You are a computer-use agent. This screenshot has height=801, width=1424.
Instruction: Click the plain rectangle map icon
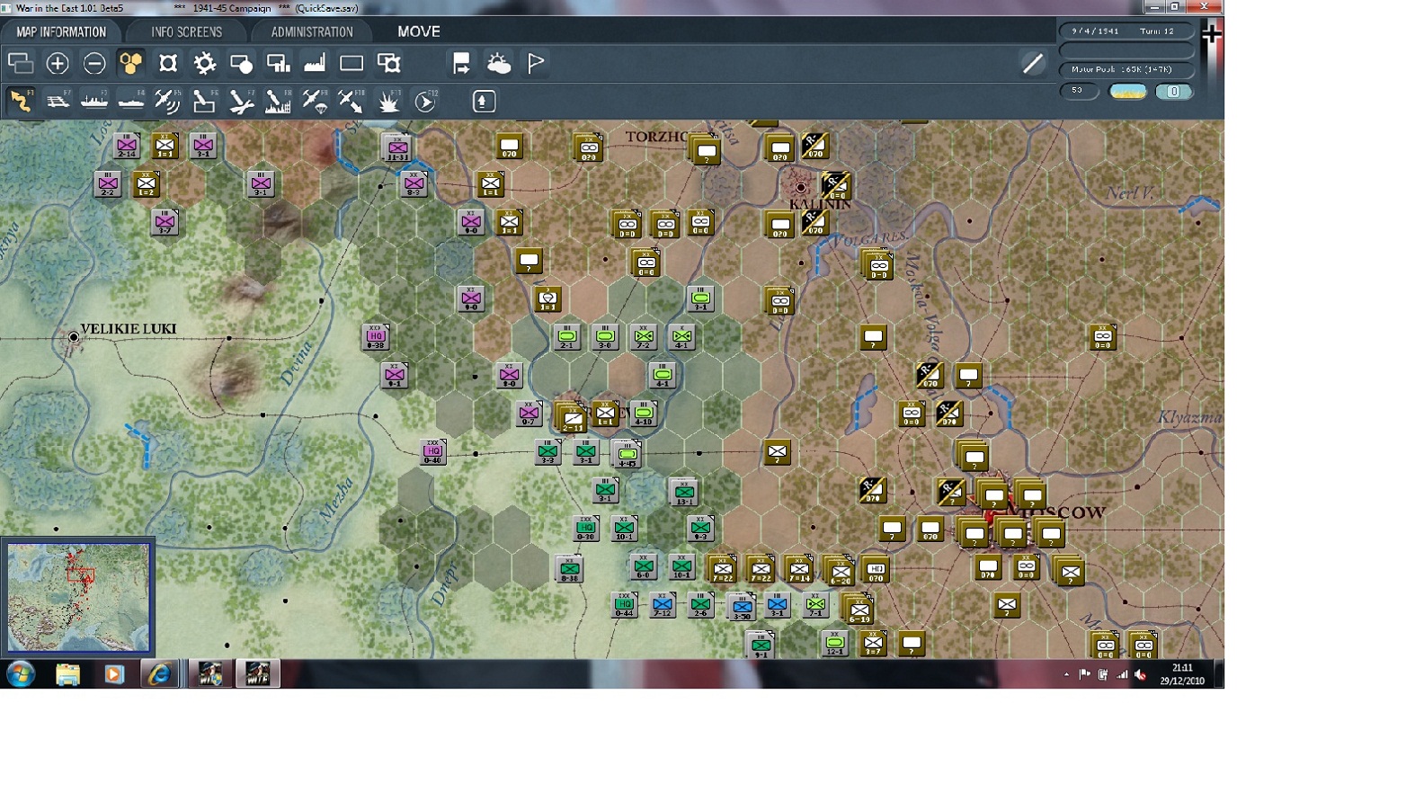pos(352,63)
